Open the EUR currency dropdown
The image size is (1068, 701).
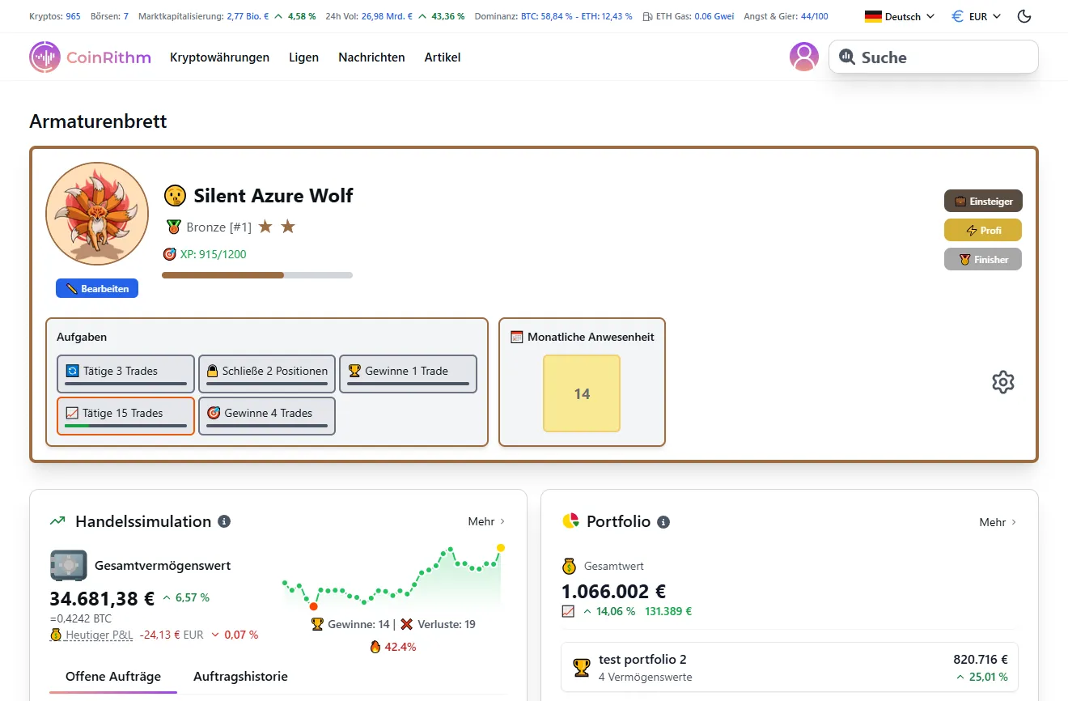[975, 15]
